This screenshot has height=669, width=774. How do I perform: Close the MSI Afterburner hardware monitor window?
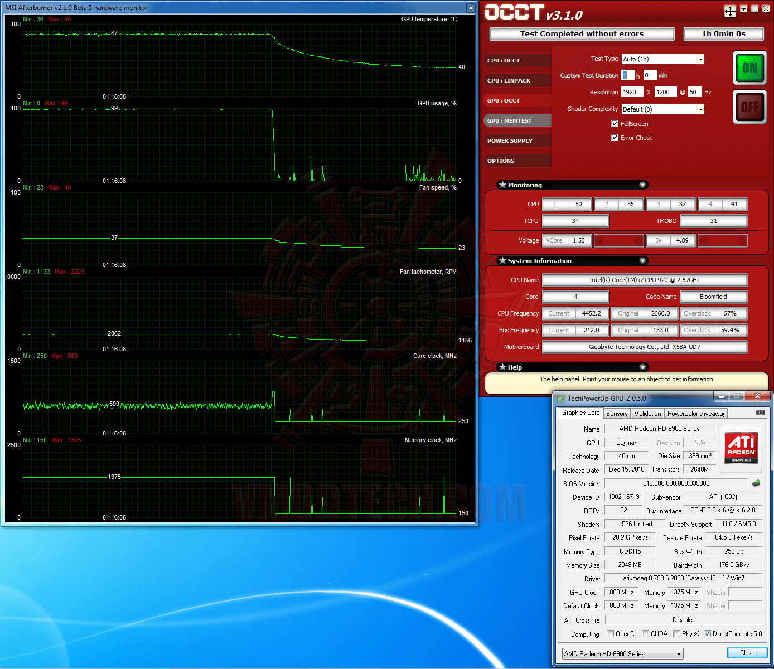471,8
